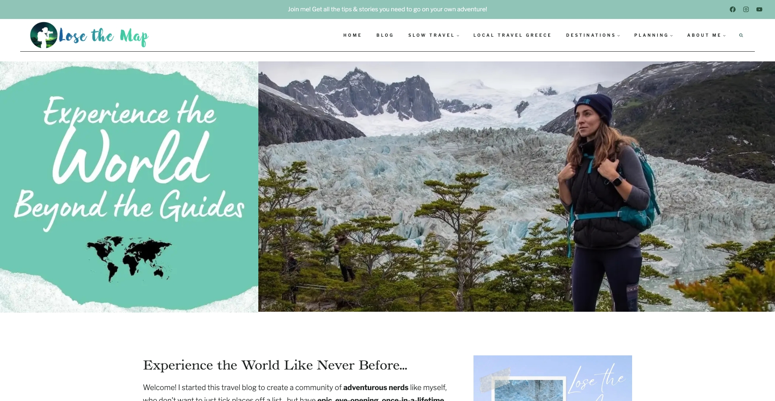Open the YouTube social icon
775x401 pixels.
coord(759,9)
